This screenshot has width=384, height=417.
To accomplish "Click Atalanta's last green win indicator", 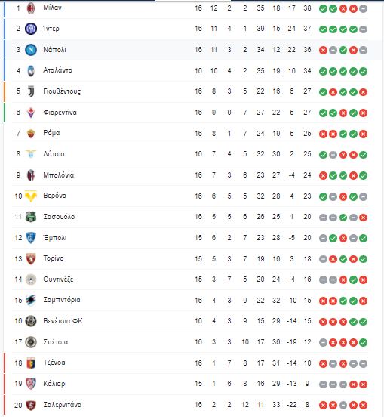I will click(x=364, y=71).
